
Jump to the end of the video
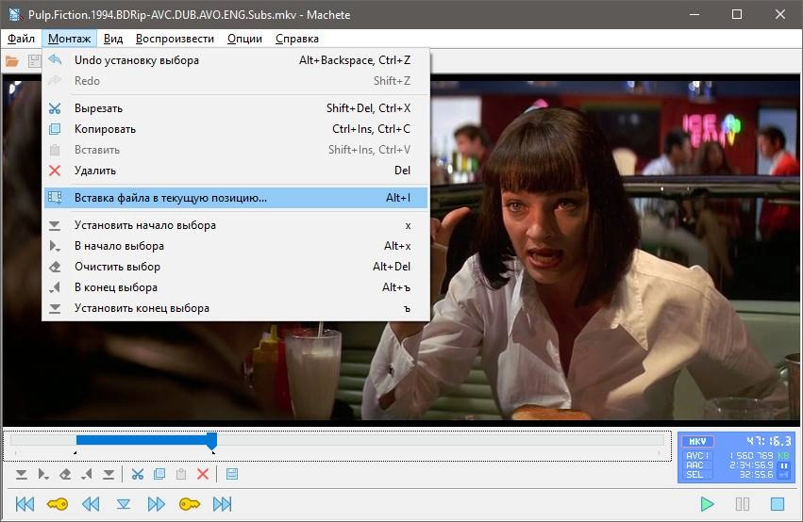coord(223,504)
